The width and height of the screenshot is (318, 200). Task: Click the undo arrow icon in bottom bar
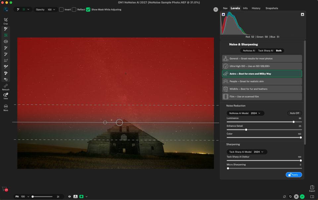(x=290, y=197)
